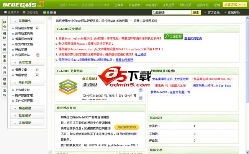Click the 搜索 search button
The height and width of the screenshot is (154, 249).
pyautogui.click(x=196, y=12)
